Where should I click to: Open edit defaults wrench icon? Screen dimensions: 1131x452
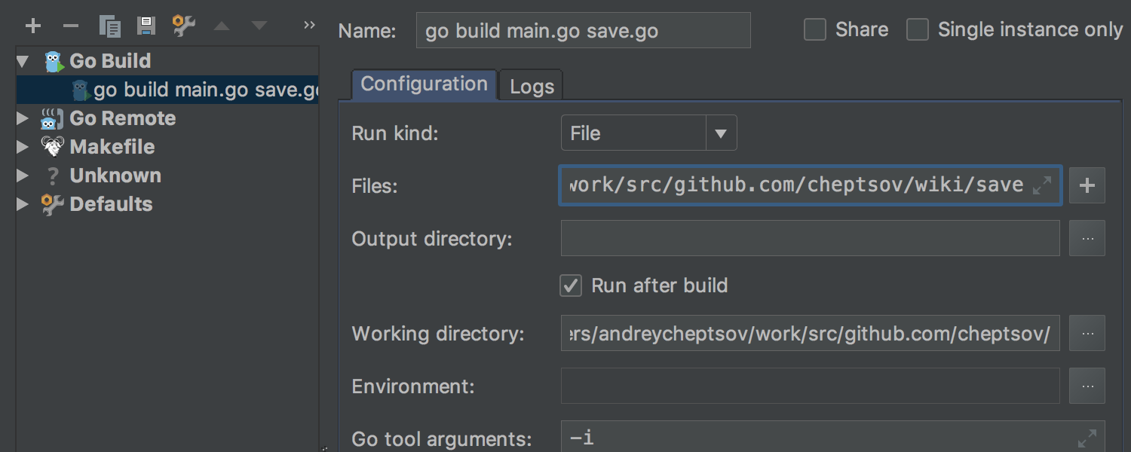click(x=183, y=26)
